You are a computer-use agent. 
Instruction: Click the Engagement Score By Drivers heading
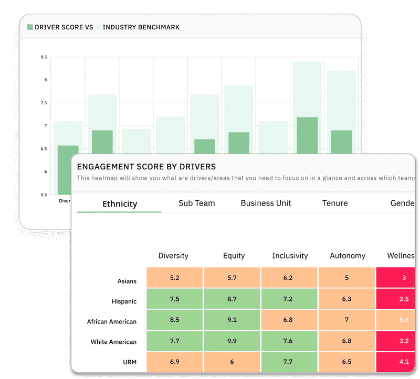click(146, 167)
